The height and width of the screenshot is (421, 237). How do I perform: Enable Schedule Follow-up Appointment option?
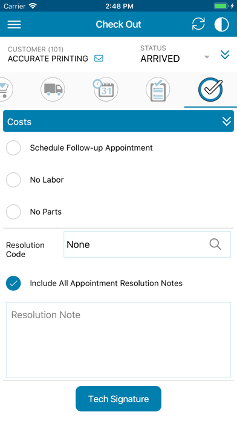point(13,148)
